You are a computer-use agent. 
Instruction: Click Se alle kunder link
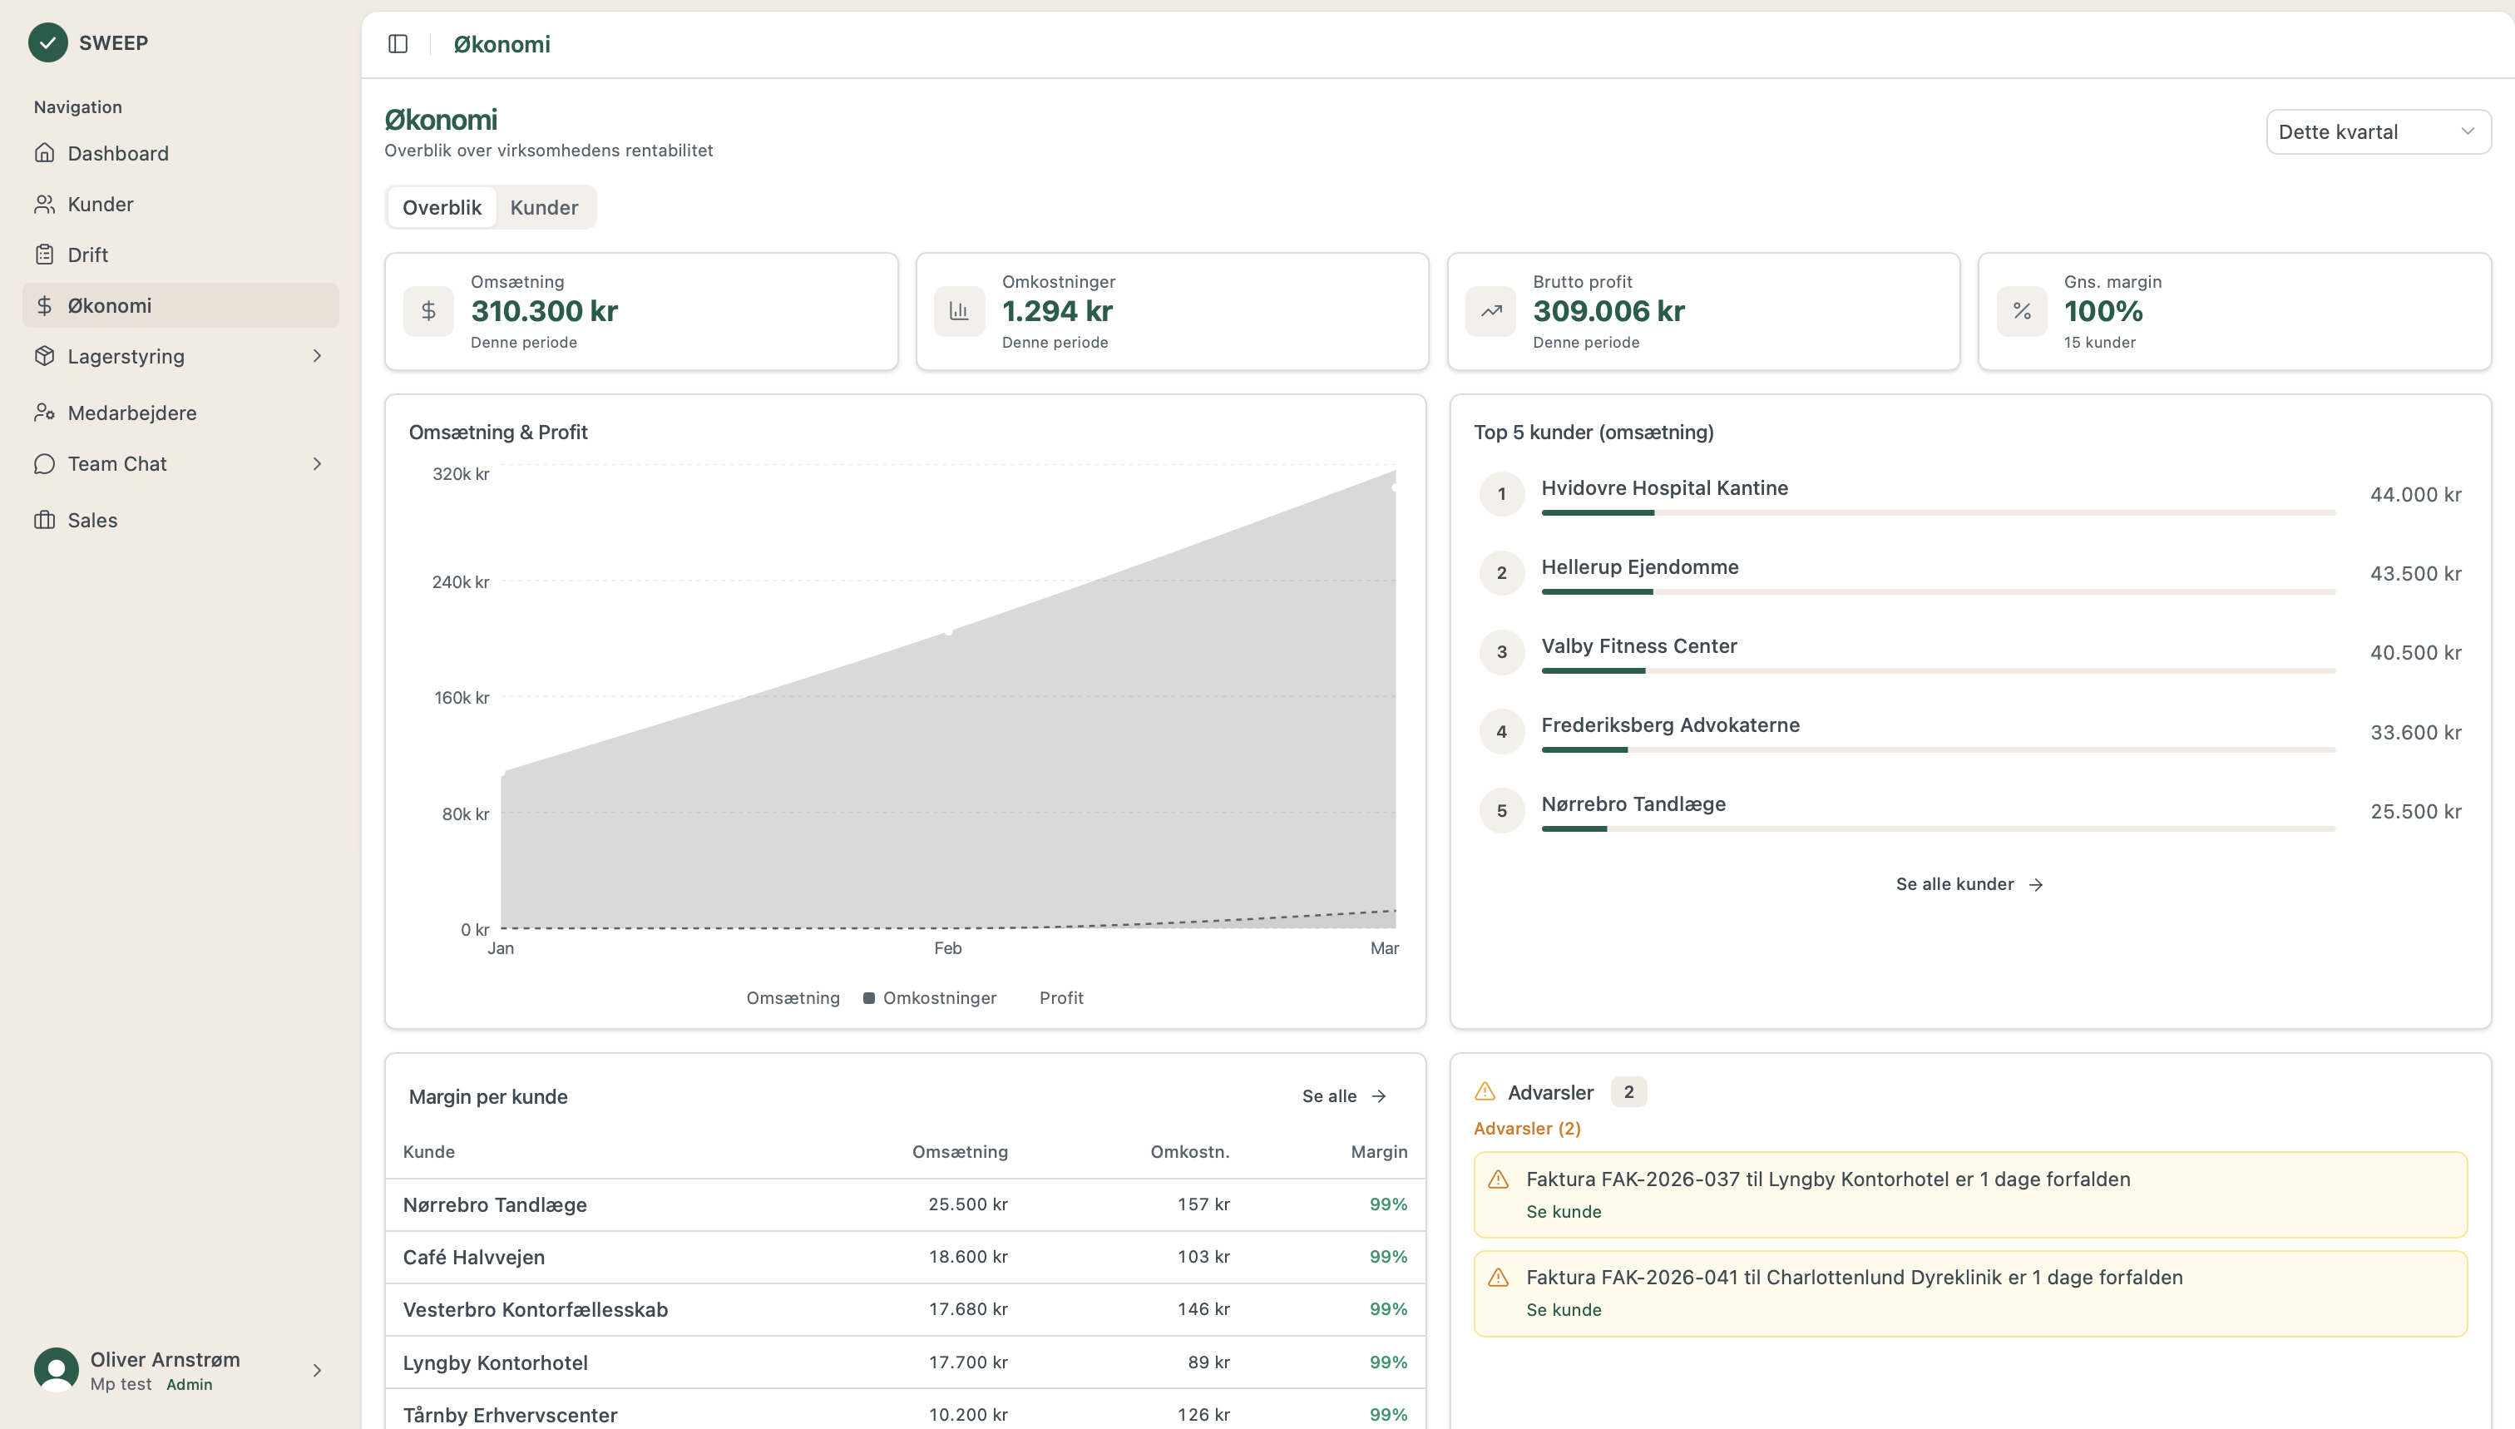click(x=1969, y=884)
